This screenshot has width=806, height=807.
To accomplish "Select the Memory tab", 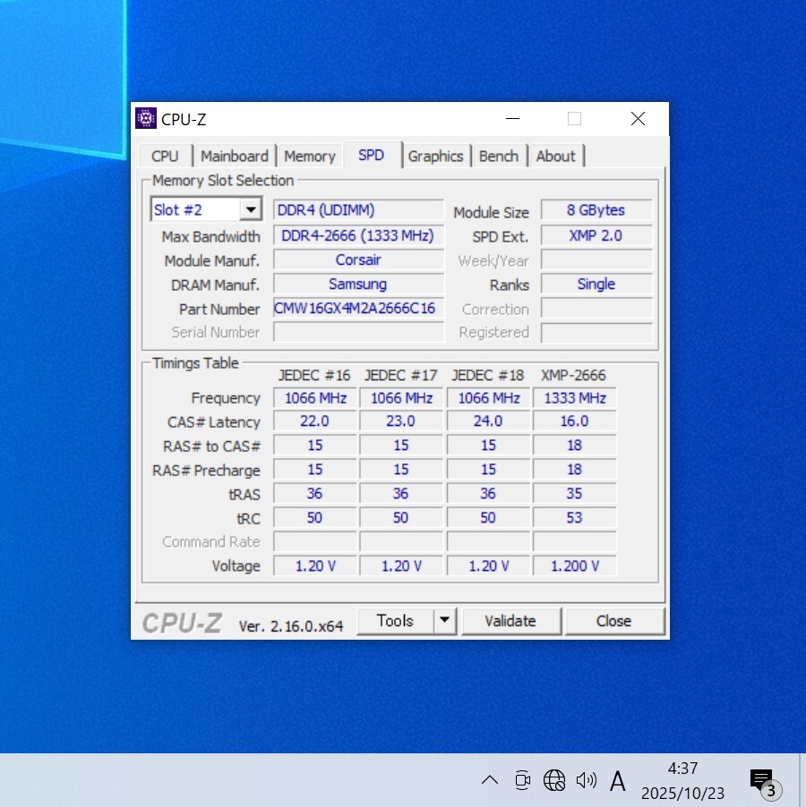I will tap(309, 156).
